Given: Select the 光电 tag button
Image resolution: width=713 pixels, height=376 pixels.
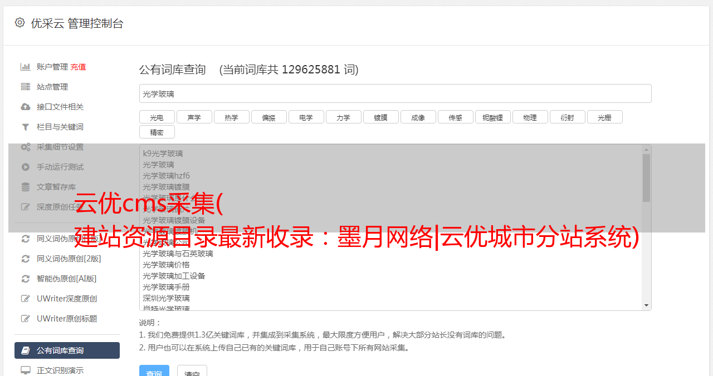Looking at the screenshot, I should coord(157,117).
